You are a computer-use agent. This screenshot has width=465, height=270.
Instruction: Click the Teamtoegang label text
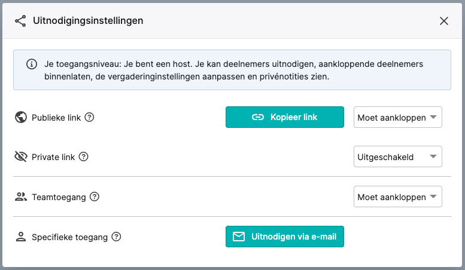(x=59, y=198)
